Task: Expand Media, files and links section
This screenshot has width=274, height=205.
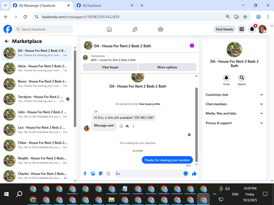Action: (234, 113)
